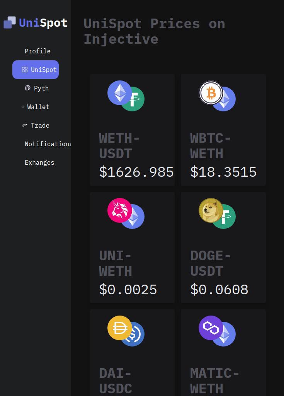The image size is (284, 396).
Task: Select the UniSpot grid icon in sidebar
Action: point(24,70)
